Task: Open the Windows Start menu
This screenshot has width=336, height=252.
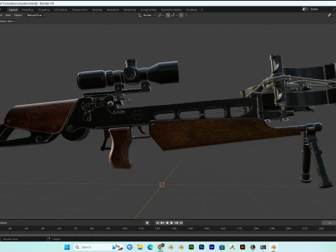Action: point(67,247)
